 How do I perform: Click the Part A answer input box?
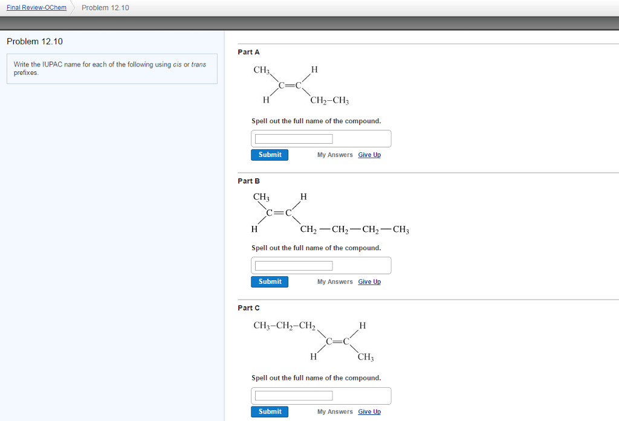293,138
